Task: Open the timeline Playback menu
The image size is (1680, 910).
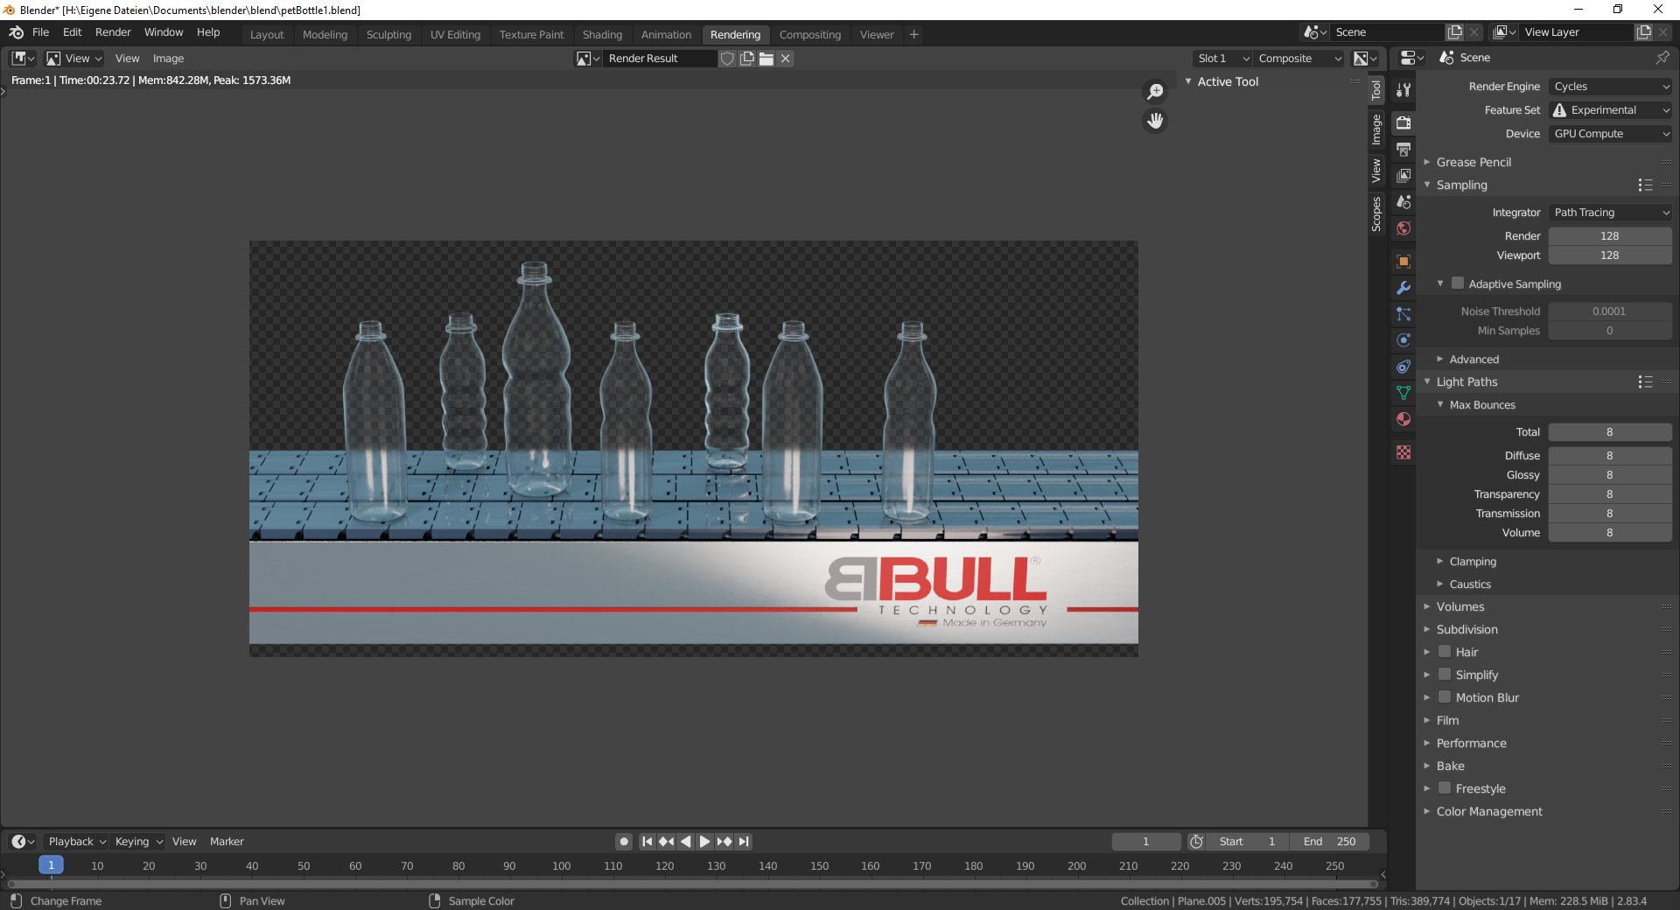Action: 77,842
